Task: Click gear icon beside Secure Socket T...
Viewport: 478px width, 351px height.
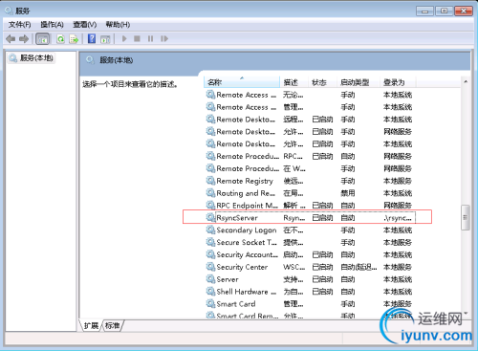Action: 210,242
